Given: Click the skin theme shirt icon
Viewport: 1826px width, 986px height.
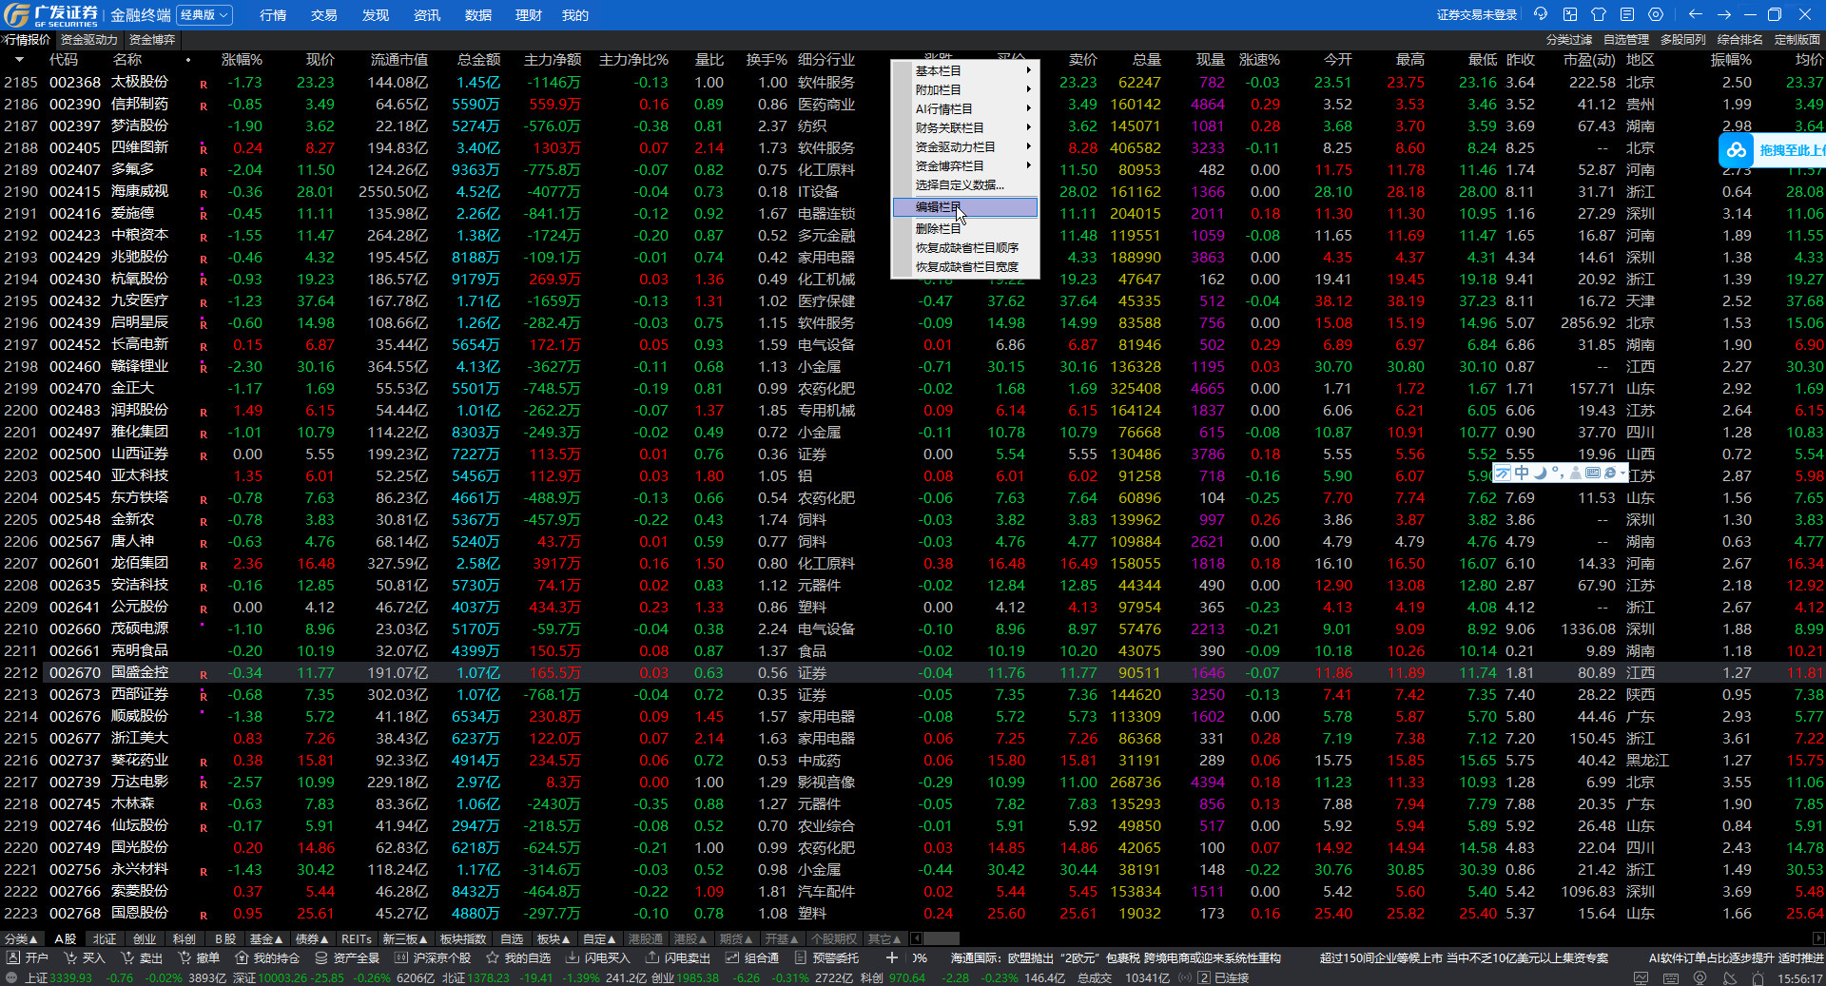Looking at the screenshot, I should pyautogui.click(x=1598, y=14).
